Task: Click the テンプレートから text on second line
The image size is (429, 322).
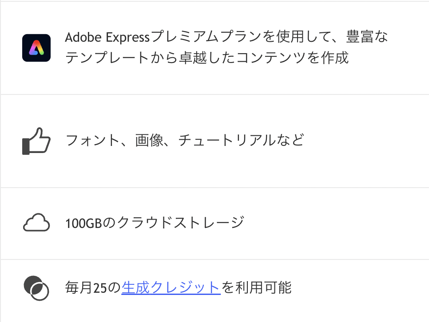Action: 122,58
